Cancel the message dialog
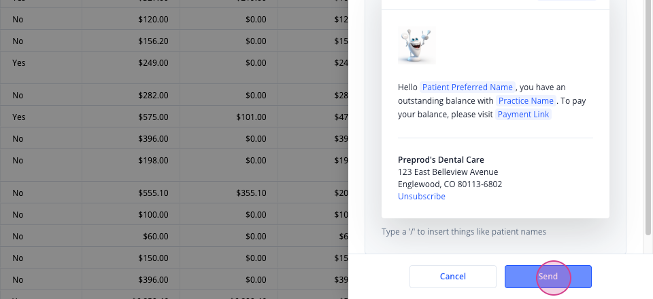 (453, 277)
